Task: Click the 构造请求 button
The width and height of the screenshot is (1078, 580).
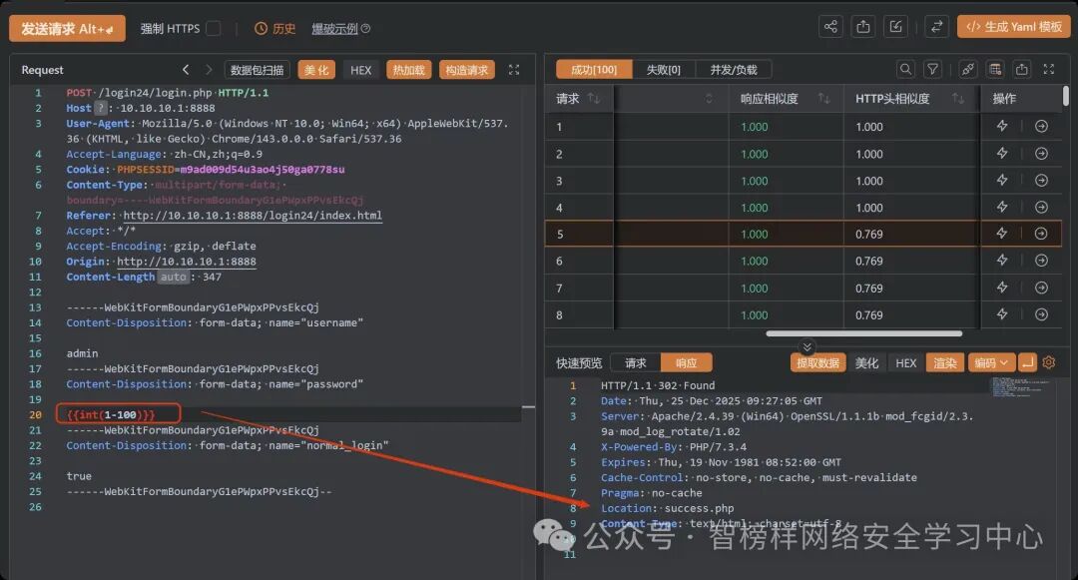Action: [x=467, y=70]
